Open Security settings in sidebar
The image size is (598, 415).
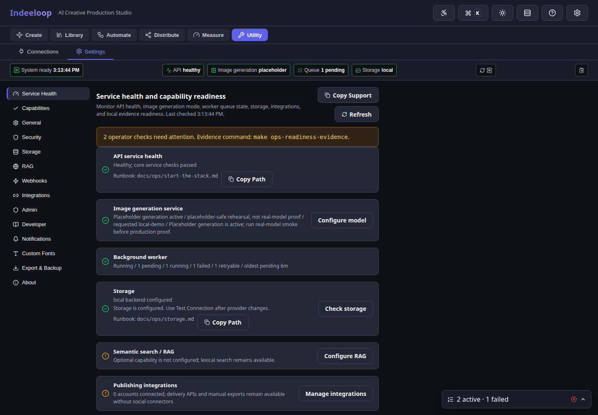click(x=48, y=137)
